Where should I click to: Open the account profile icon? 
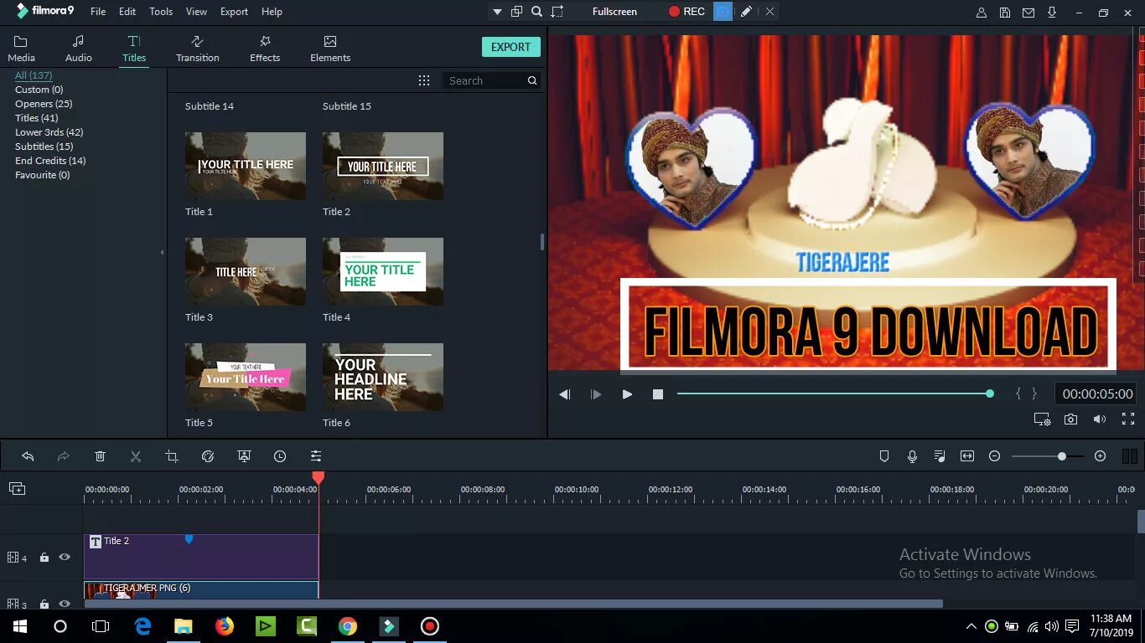[982, 12]
